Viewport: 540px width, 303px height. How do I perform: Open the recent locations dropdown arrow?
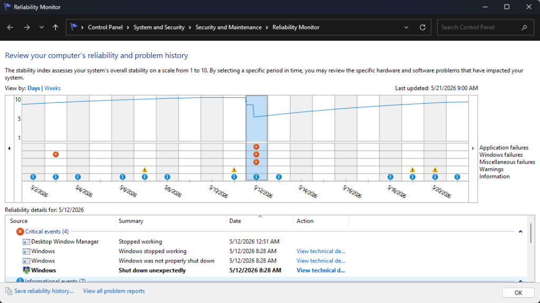pos(41,27)
